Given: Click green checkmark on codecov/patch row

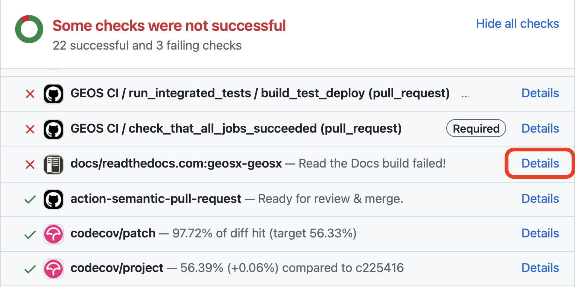Looking at the screenshot, I should [30, 234].
